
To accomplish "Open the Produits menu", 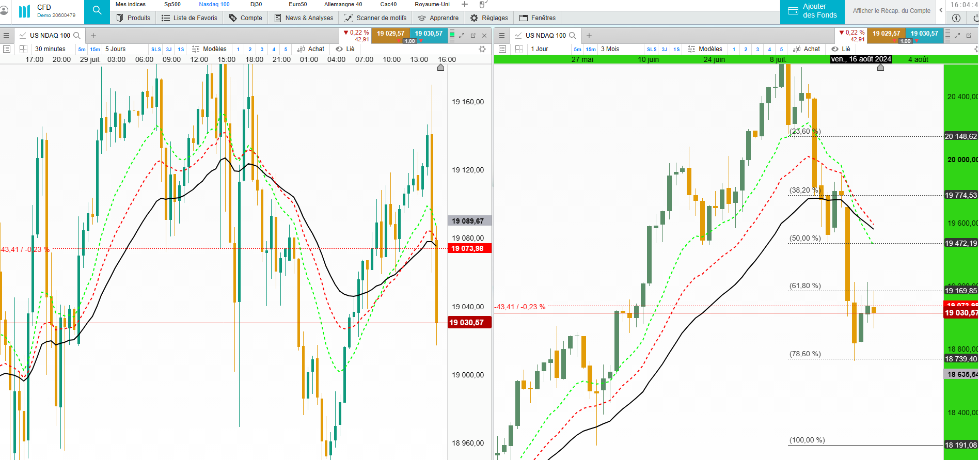I will coord(133,18).
